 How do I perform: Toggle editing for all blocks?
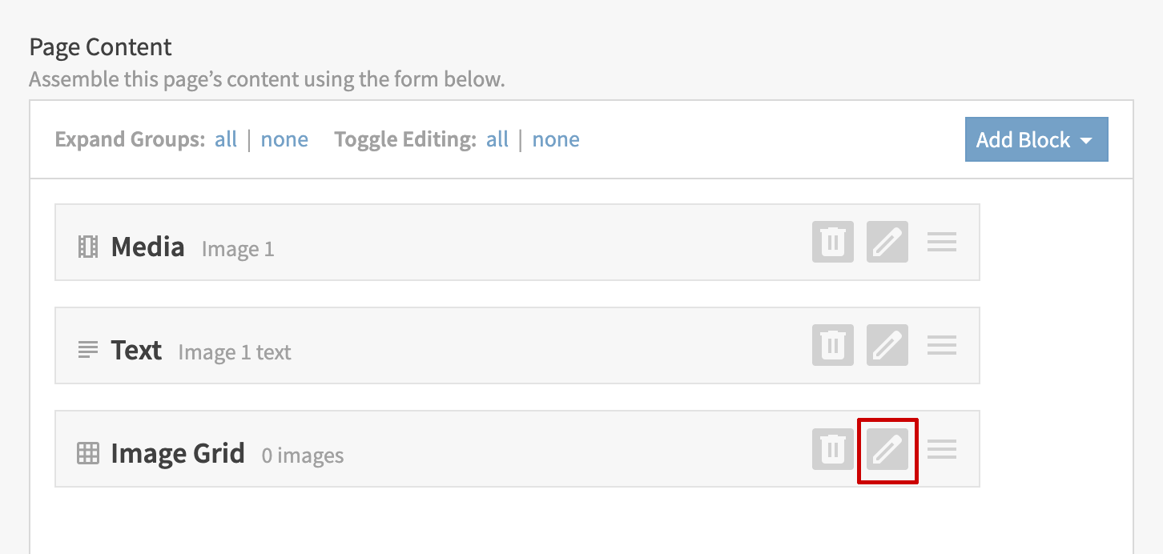coord(497,139)
